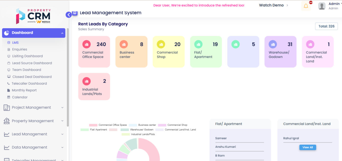Viewport: 342px width, 161px height.
Task: Click the View All button
Action: pyautogui.click(x=307, y=147)
